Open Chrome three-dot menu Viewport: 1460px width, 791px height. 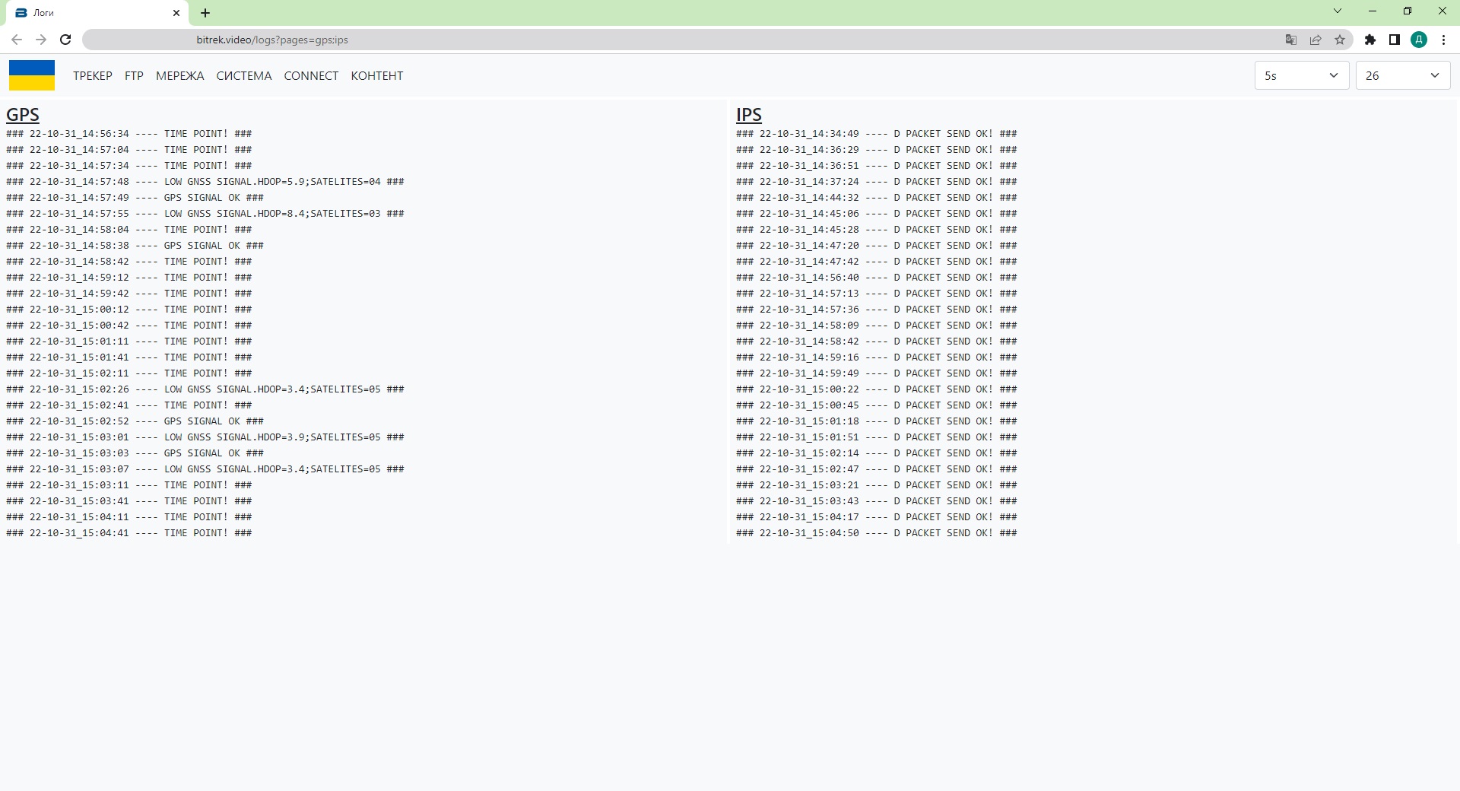pyautogui.click(x=1443, y=40)
